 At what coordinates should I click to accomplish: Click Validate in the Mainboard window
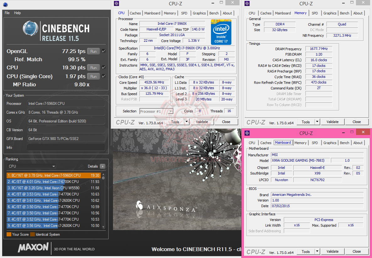click(332, 251)
